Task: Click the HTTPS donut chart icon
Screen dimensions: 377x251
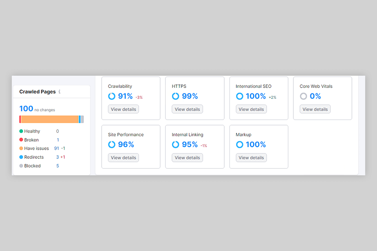Action: coord(176,96)
